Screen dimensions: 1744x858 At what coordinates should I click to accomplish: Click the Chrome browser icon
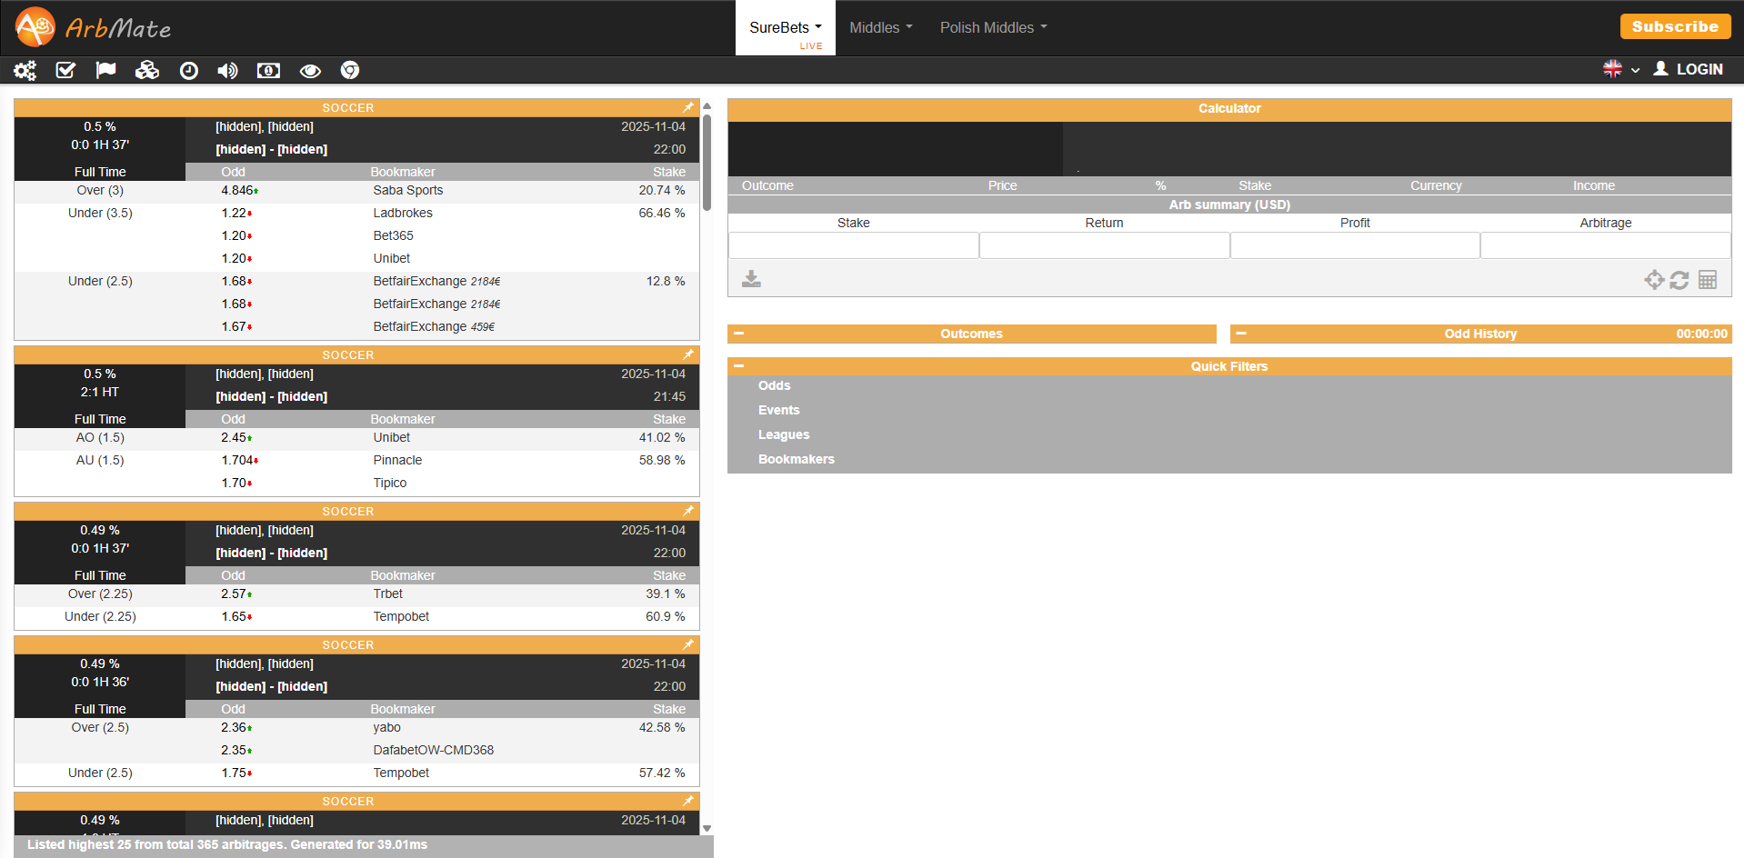point(350,70)
